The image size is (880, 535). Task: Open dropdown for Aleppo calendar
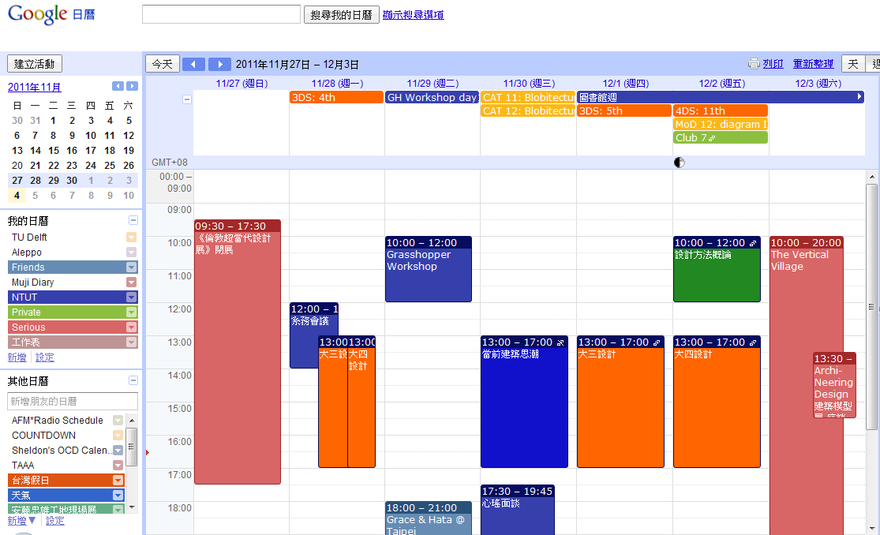(x=131, y=252)
